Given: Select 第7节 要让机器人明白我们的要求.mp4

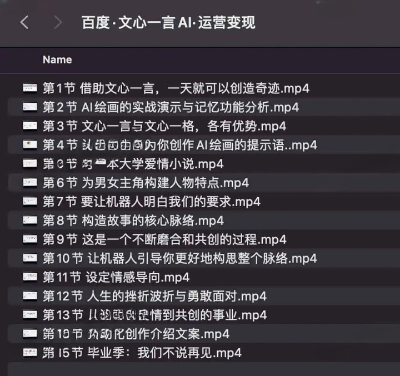Looking at the screenshot, I should tap(151, 202).
